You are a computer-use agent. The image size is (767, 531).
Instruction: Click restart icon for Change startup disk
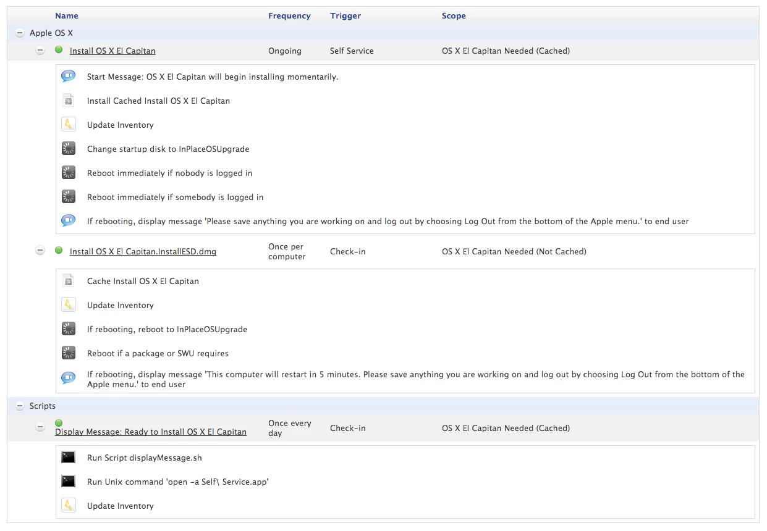tap(68, 149)
